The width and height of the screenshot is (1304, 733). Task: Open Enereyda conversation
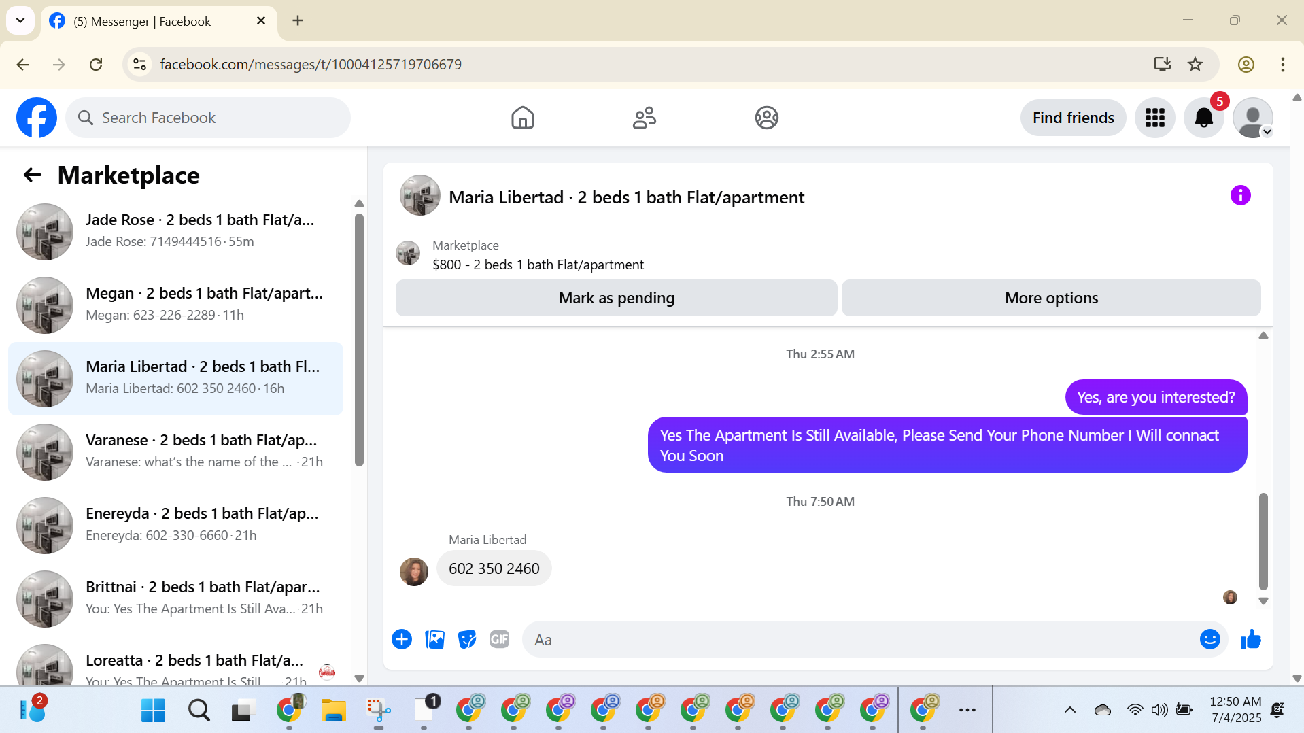click(175, 526)
